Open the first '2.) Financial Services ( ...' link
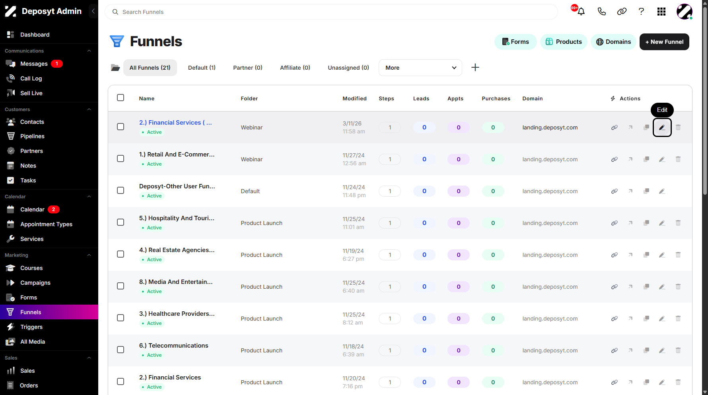Image resolution: width=708 pixels, height=395 pixels. coord(175,123)
